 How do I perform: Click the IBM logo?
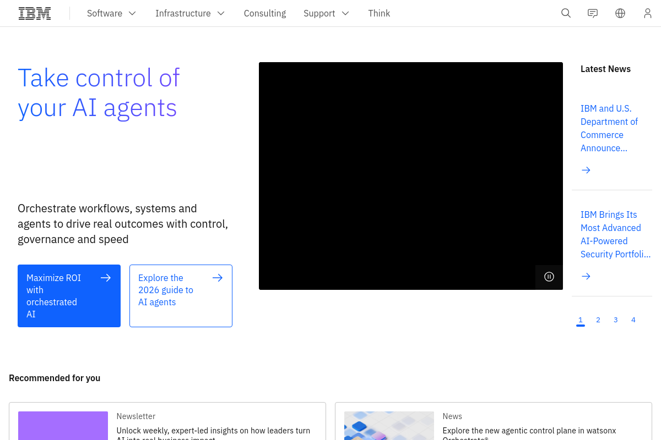click(x=35, y=13)
